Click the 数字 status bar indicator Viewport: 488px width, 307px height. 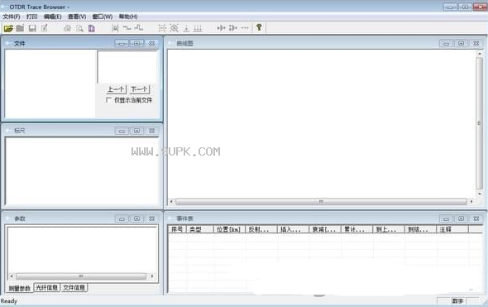457,300
